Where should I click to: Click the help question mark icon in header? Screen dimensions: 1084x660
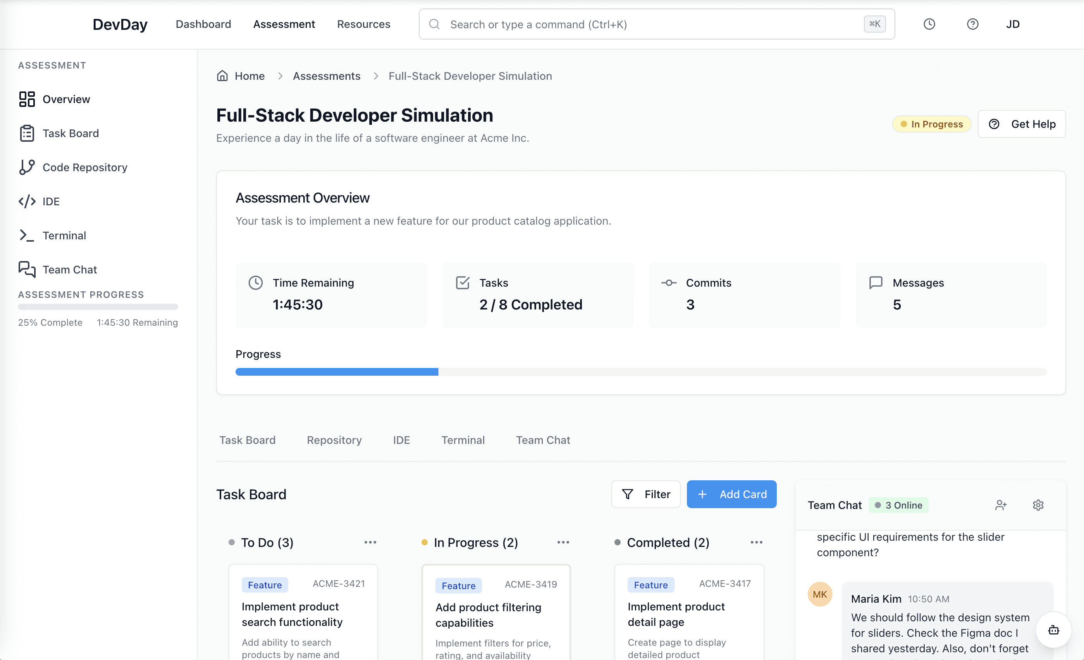(972, 24)
